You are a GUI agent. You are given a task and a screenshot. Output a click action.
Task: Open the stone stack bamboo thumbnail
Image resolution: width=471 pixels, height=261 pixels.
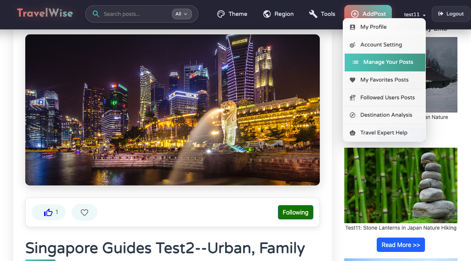tap(400, 185)
